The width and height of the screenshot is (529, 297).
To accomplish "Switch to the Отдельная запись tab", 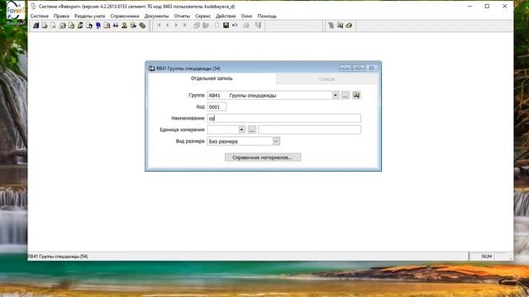I will (212, 78).
